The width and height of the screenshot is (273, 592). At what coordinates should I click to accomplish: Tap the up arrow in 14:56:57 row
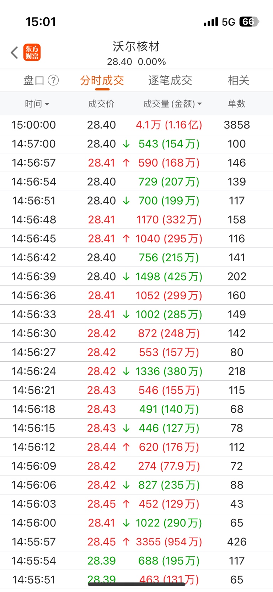(x=126, y=163)
